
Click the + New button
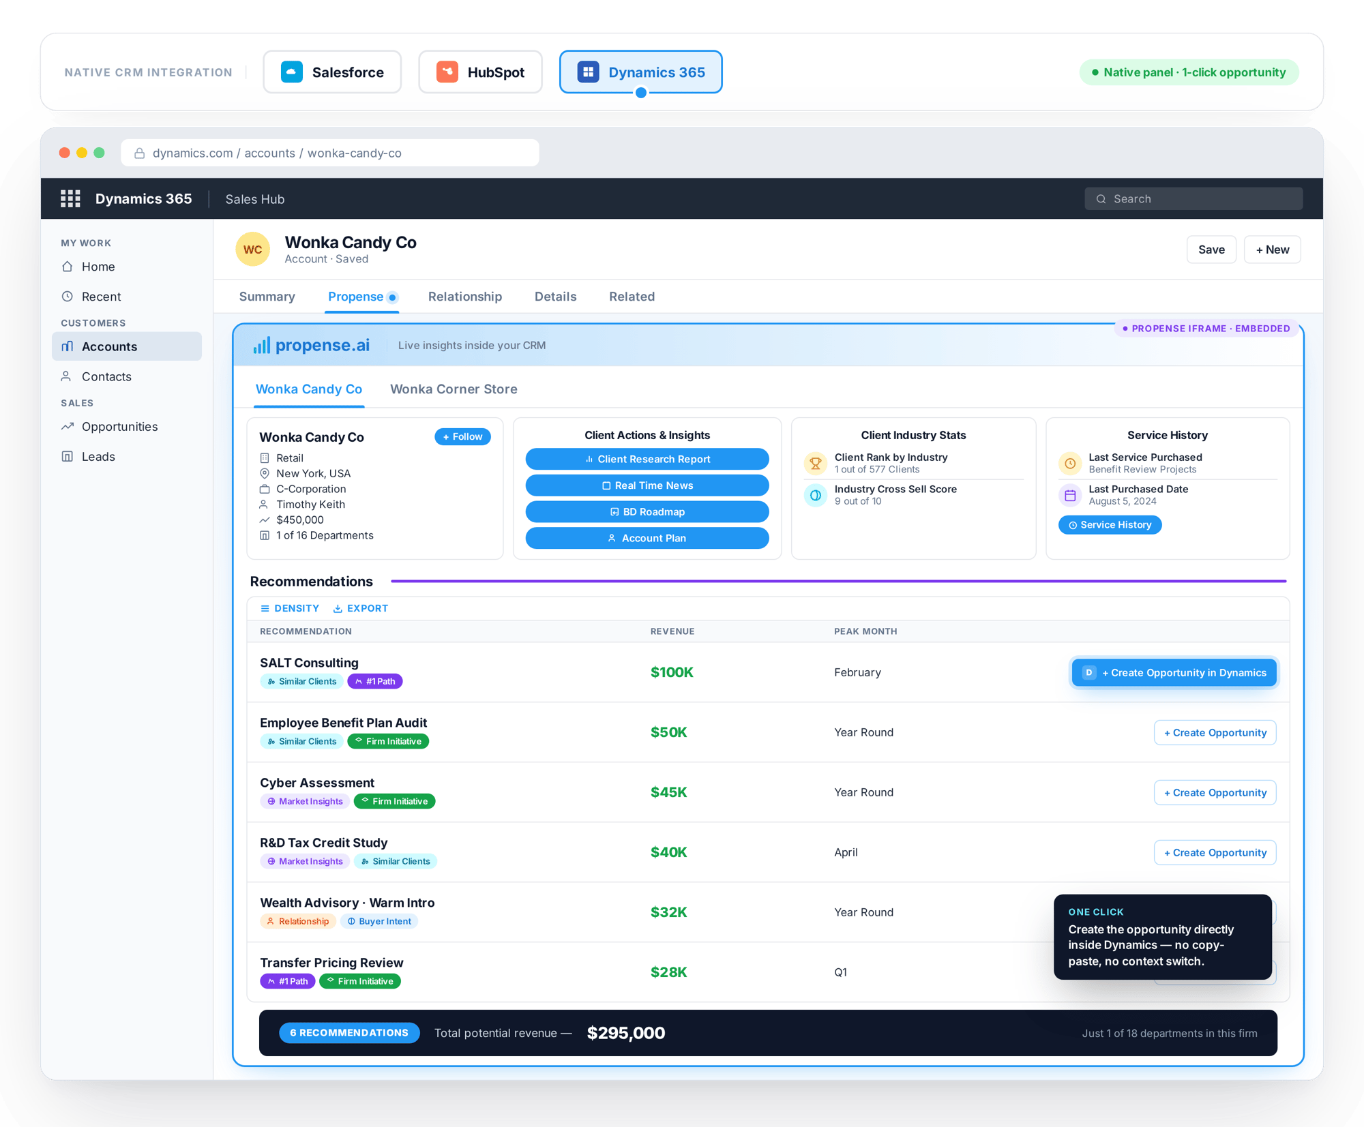tap(1273, 250)
